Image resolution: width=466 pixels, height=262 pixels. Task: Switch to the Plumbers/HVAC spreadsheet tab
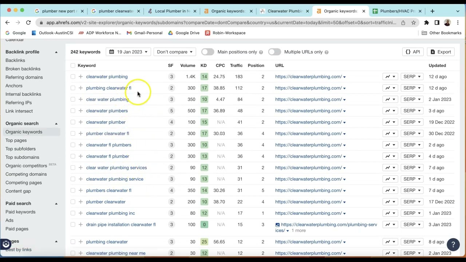tap(396, 11)
